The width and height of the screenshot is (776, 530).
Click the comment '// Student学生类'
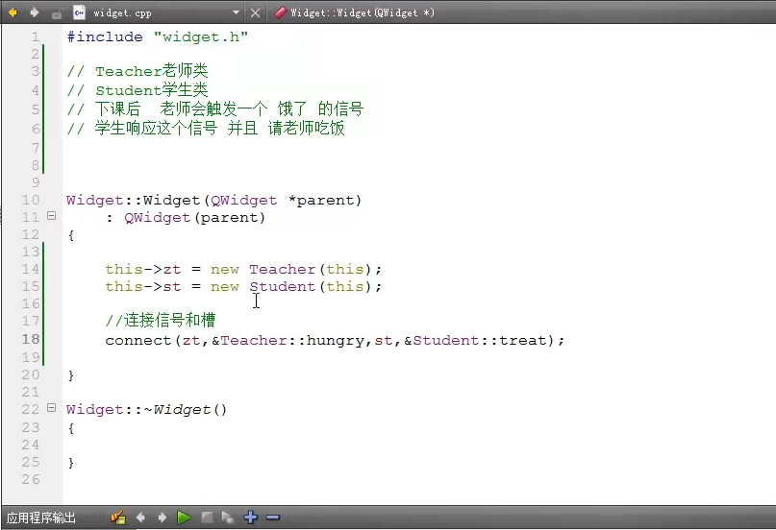[x=138, y=90]
